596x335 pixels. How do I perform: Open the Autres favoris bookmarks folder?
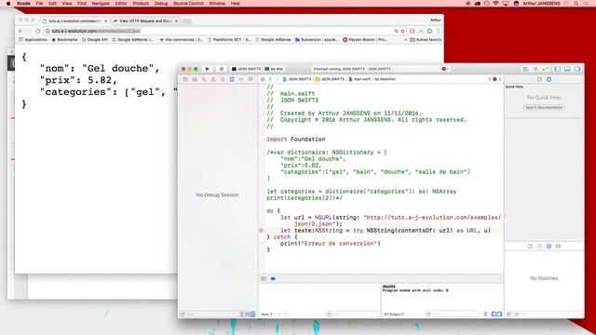pos(426,39)
